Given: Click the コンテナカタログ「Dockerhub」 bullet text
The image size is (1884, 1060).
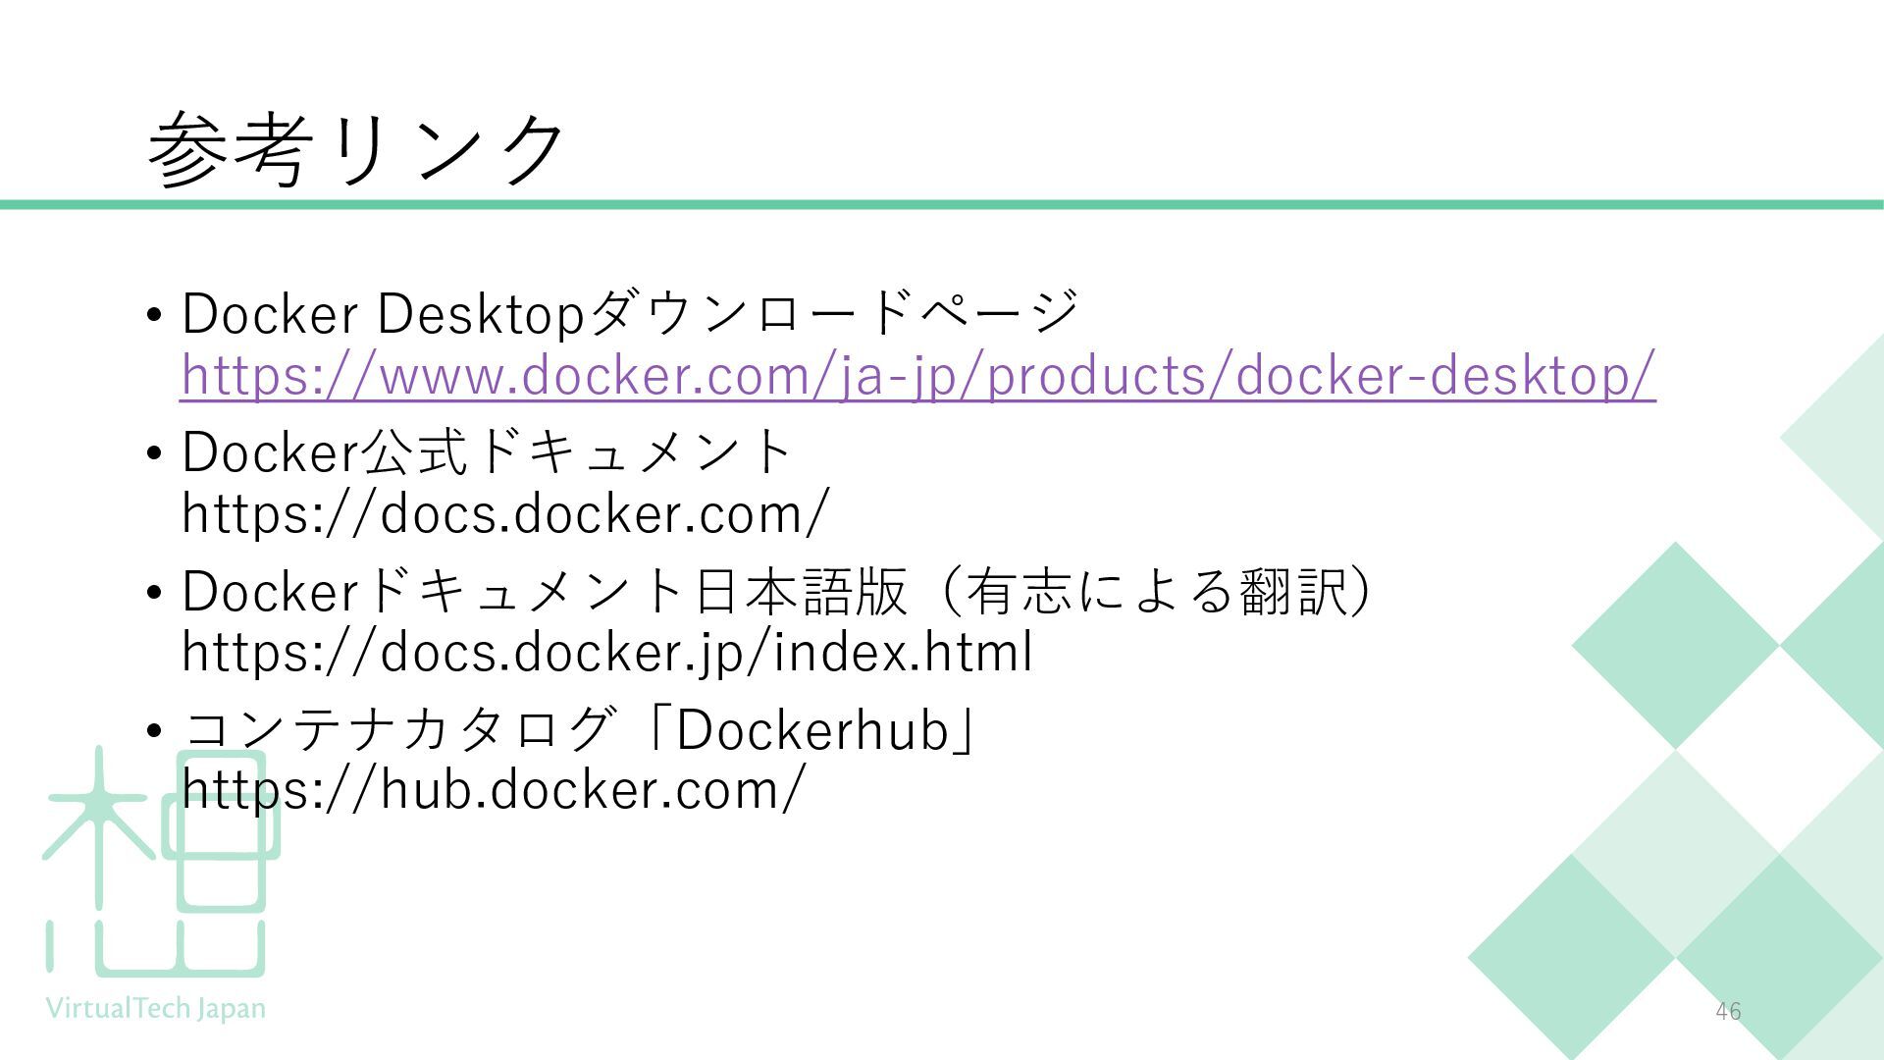Looking at the screenshot, I should tap(579, 729).
